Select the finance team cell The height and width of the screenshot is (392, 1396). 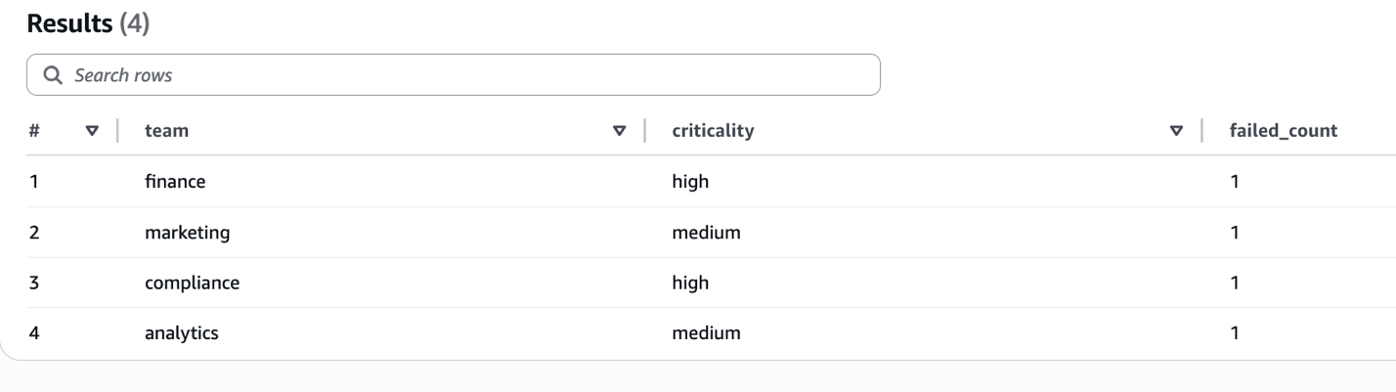175,181
